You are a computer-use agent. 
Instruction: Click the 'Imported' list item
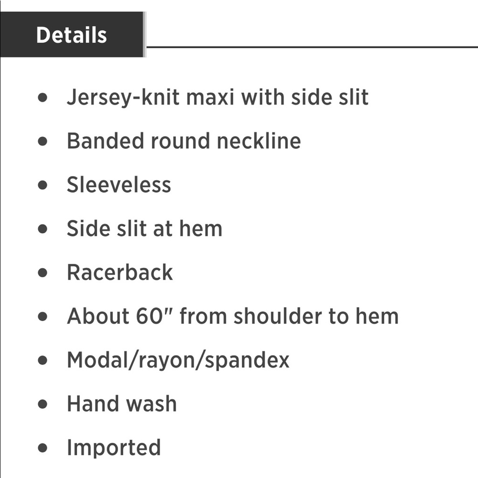[114, 448]
